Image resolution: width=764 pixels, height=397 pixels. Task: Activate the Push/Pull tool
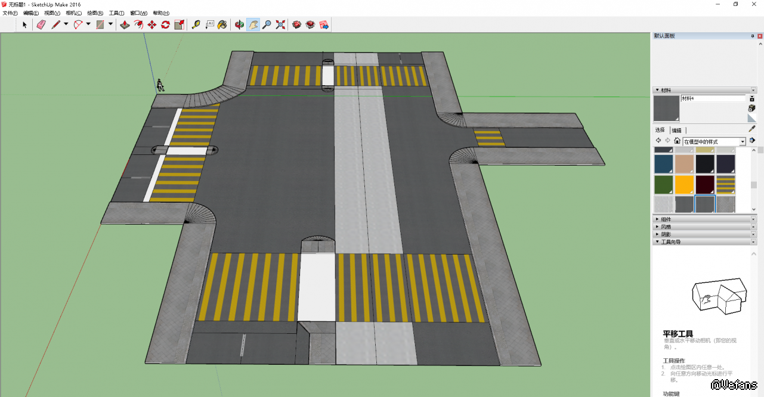tap(125, 24)
